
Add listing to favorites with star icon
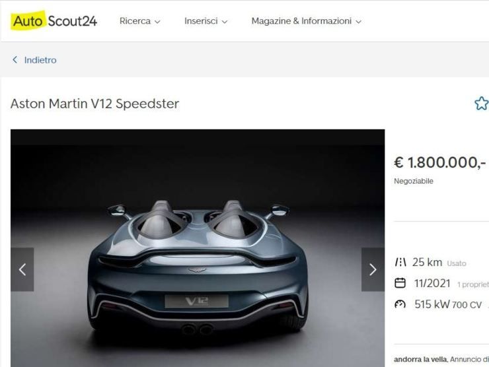(482, 104)
